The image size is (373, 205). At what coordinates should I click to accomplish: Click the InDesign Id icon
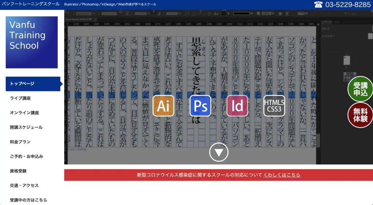237,106
